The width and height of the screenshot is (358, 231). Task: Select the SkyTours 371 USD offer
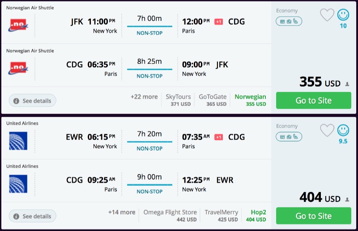pyautogui.click(x=178, y=100)
